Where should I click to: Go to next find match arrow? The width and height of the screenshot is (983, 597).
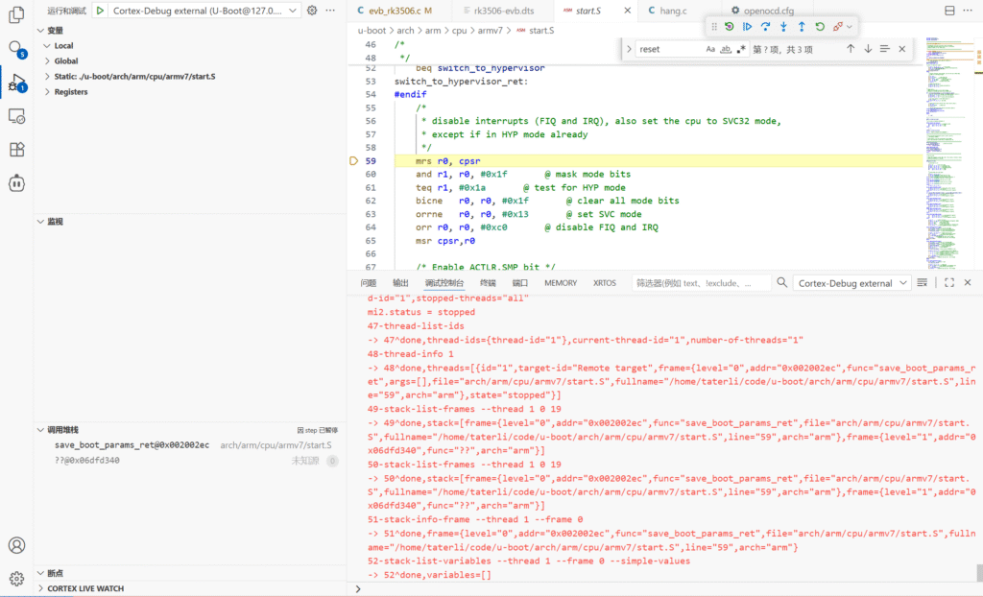point(868,49)
